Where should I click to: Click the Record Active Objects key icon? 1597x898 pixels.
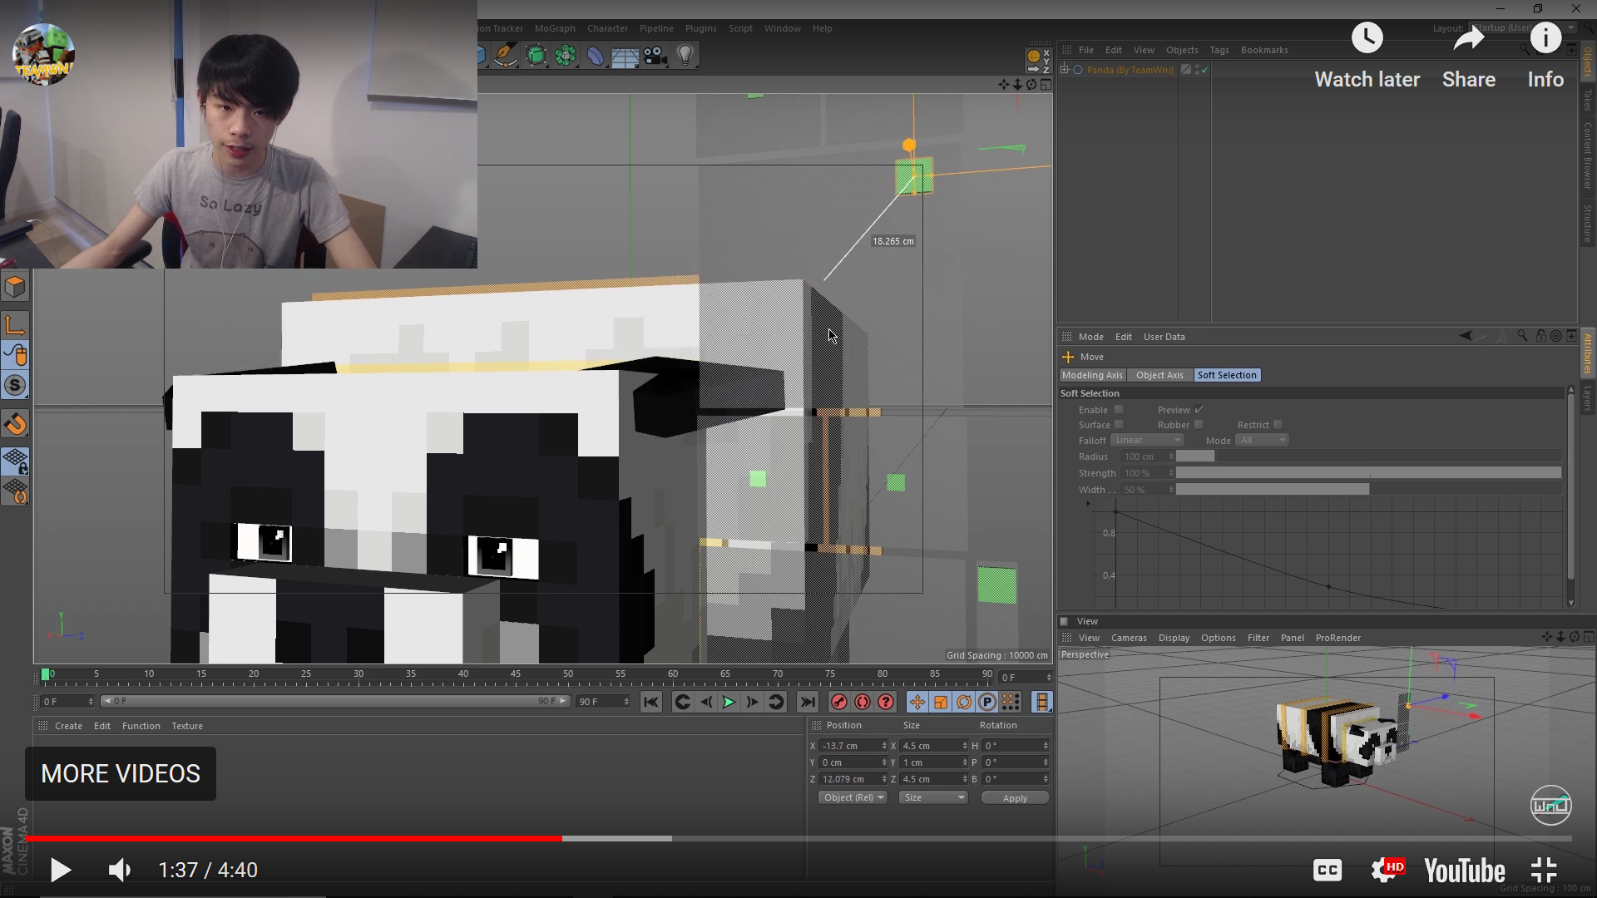pos(839,703)
